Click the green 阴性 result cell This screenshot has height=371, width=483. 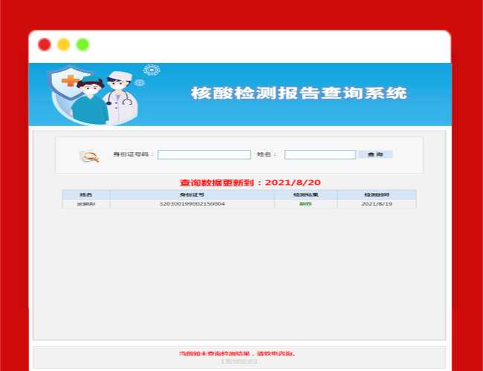[x=305, y=203]
